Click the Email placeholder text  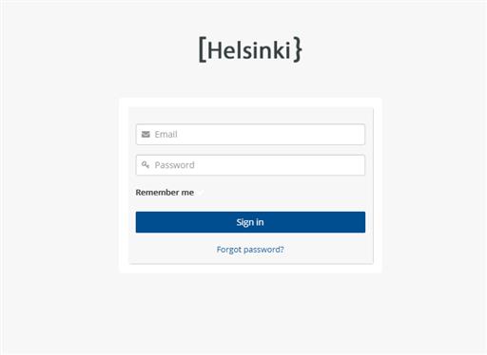pyautogui.click(x=166, y=135)
